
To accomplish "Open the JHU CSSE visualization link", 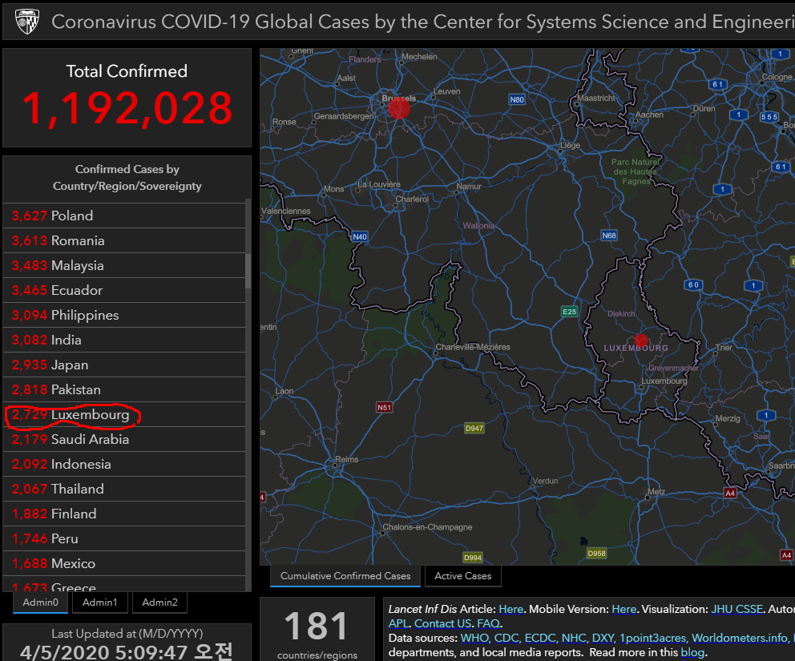I will pos(736,609).
